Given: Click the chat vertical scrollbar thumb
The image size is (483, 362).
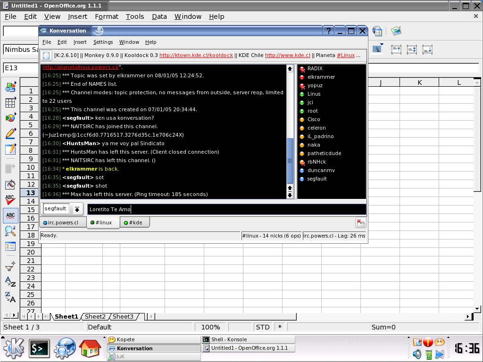Looking at the screenshot, I should 290,161.
